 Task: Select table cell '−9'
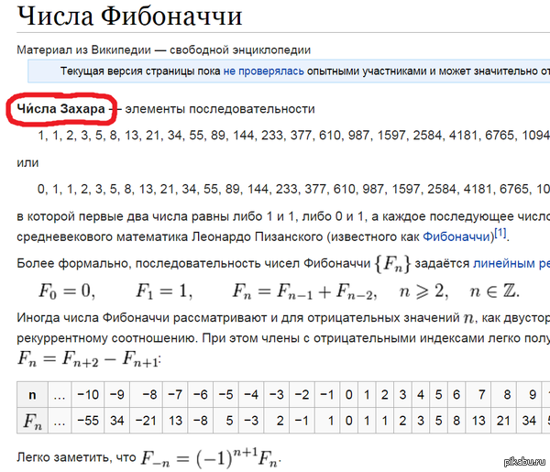coord(117,394)
